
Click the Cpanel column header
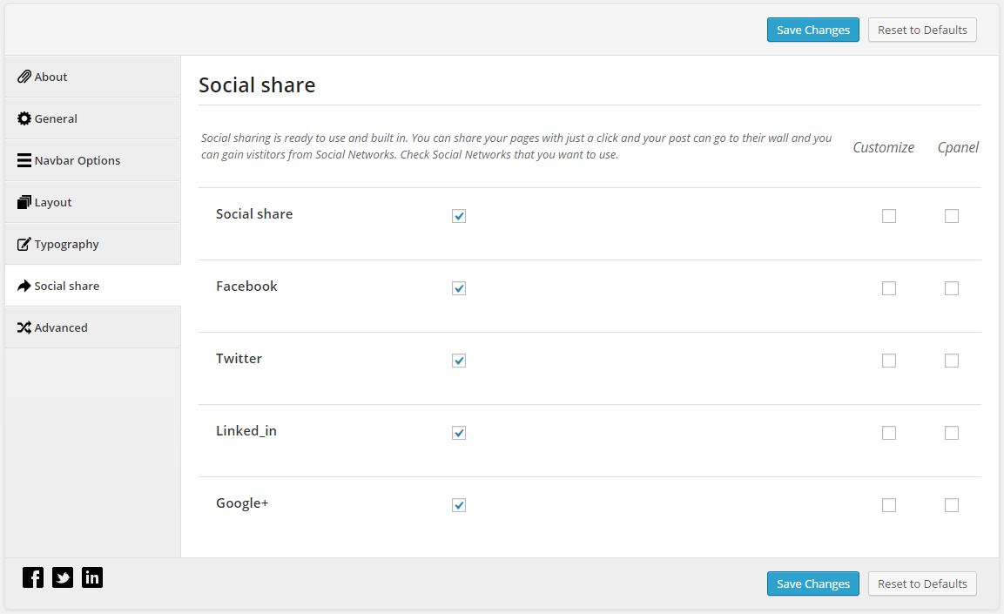pos(958,147)
